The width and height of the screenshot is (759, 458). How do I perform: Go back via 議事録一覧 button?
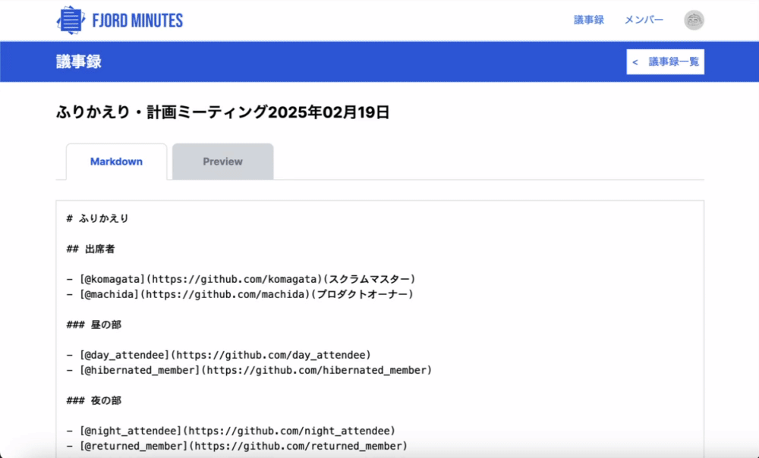(665, 62)
